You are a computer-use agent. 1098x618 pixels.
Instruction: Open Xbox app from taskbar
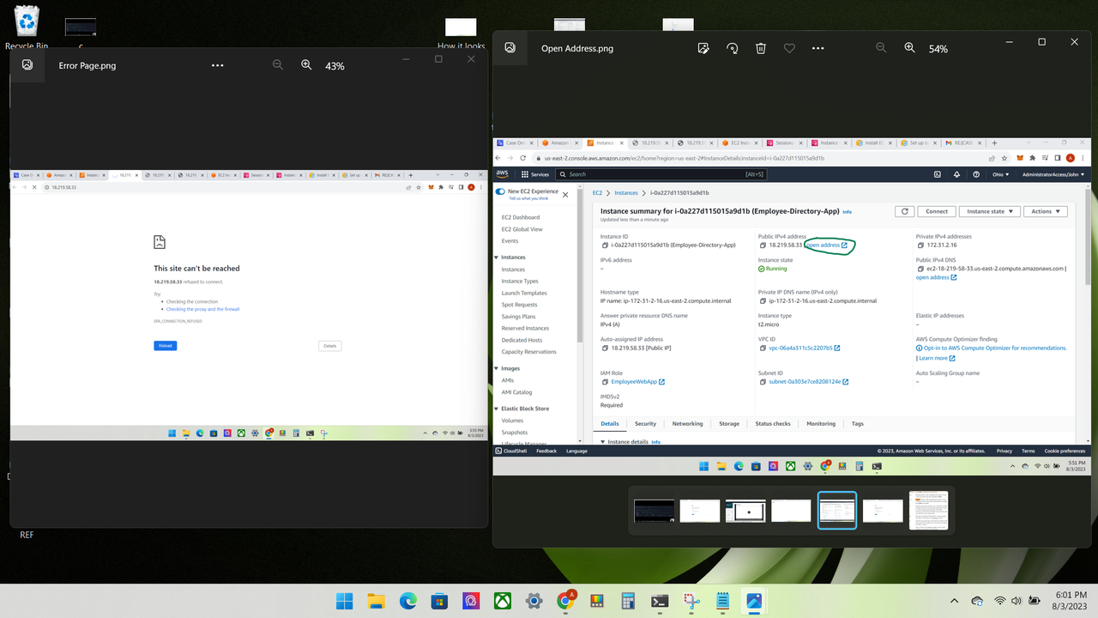pos(503,601)
